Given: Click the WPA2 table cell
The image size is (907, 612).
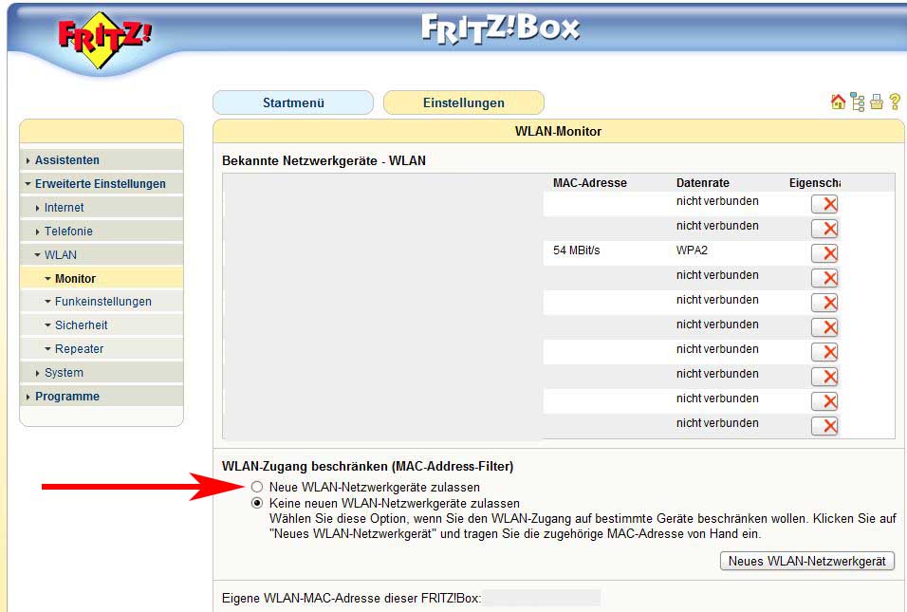Looking at the screenshot, I should [x=692, y=250].
